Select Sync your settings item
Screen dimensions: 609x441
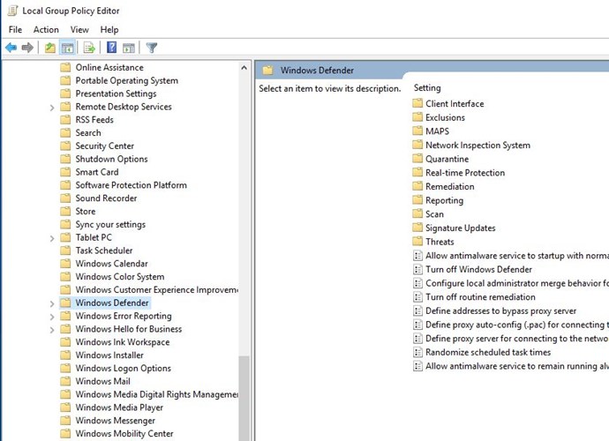[110, 224]
